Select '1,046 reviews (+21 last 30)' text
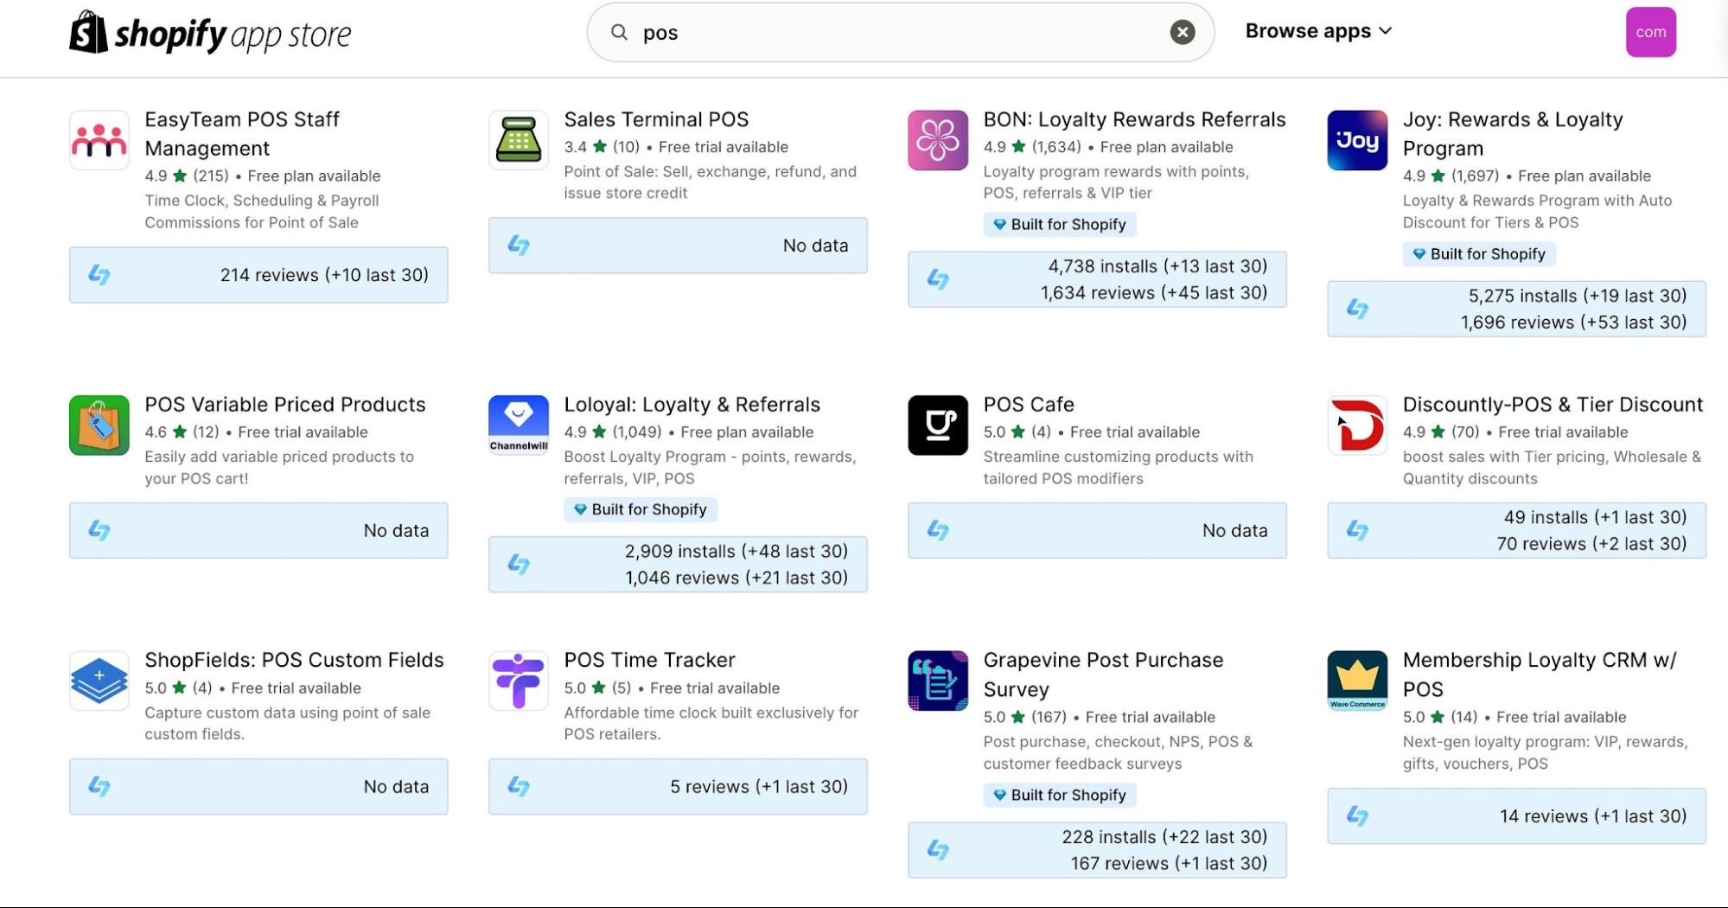The width and height of the screenshot is (1728, 908). pos(736,578)
